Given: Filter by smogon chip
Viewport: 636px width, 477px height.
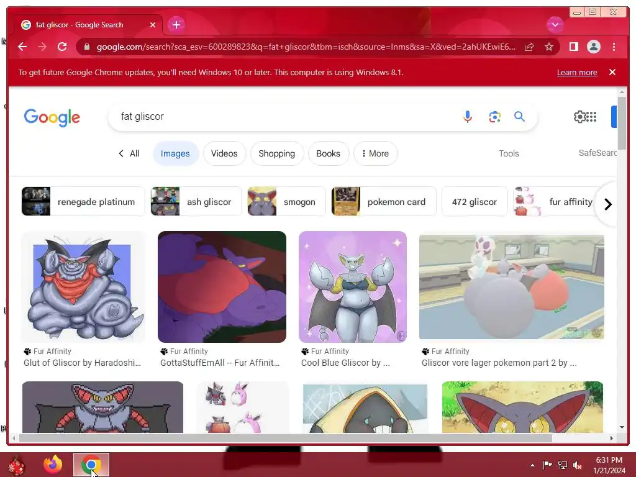Looking at the screenshot, I should click(286, 202).
